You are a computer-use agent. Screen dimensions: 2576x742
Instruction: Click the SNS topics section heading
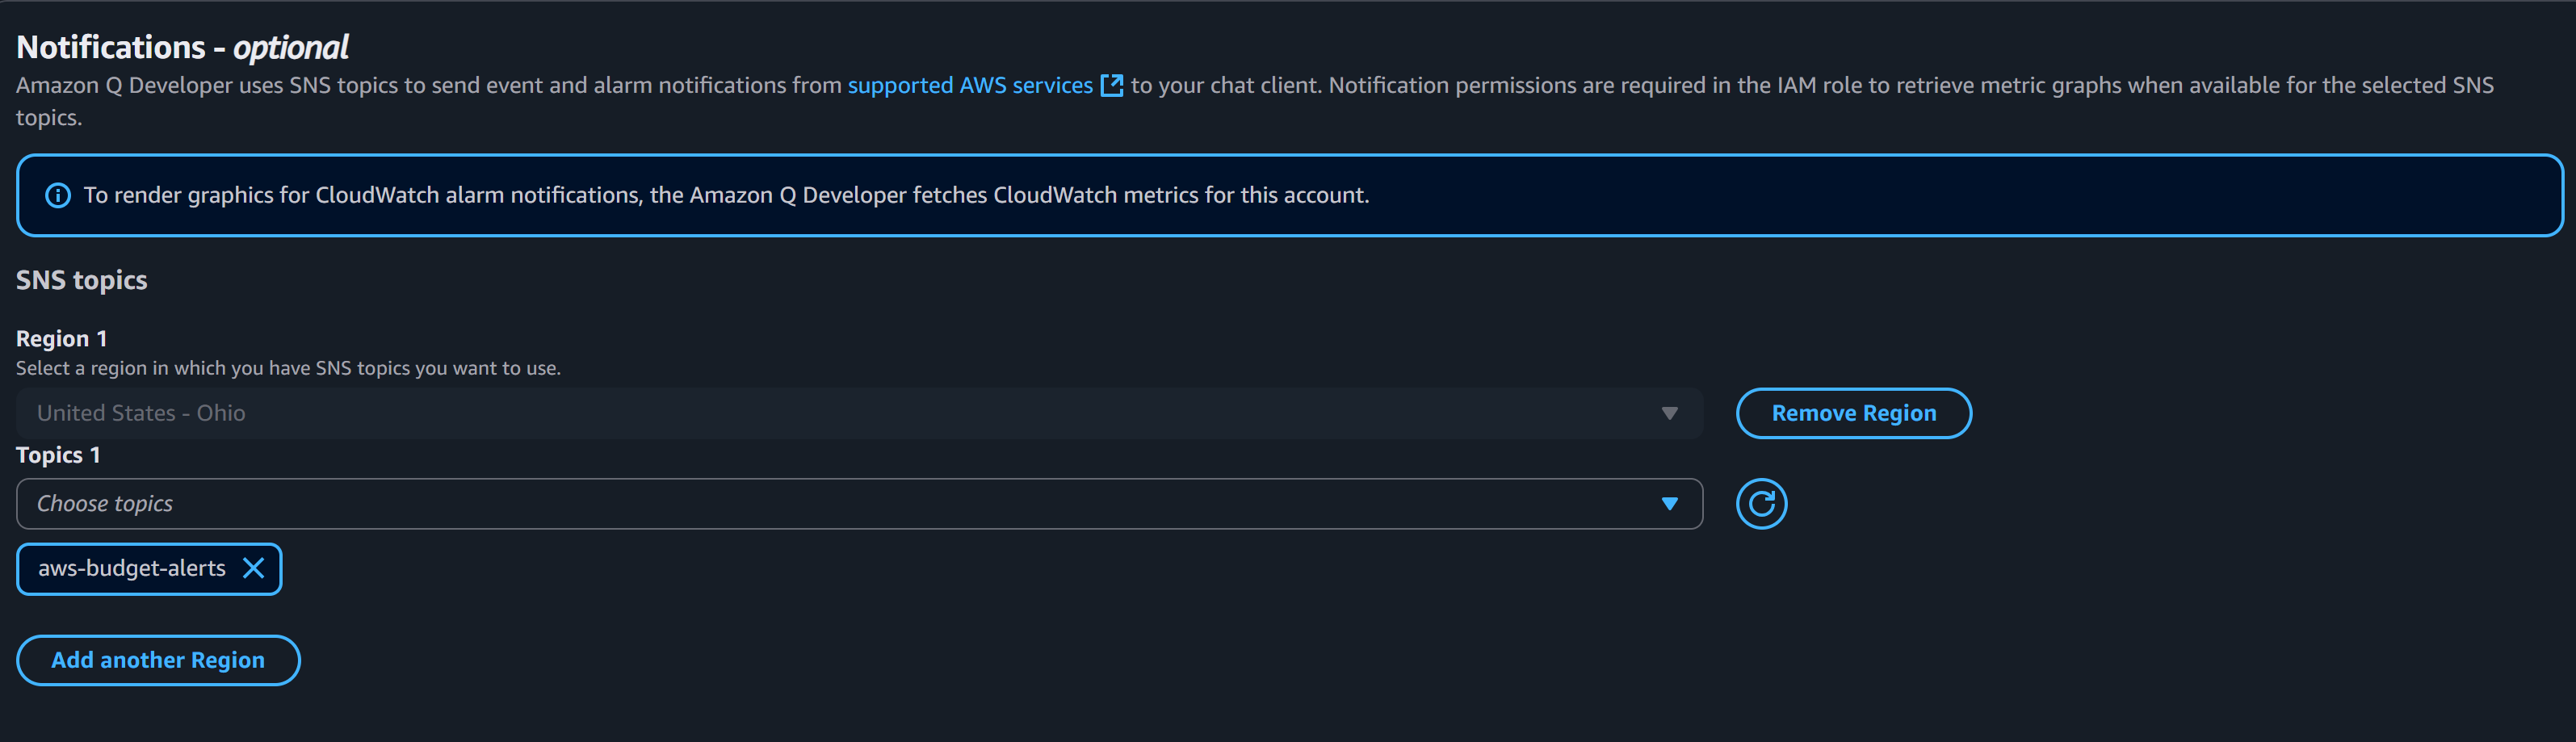click(x=82, y=281)
